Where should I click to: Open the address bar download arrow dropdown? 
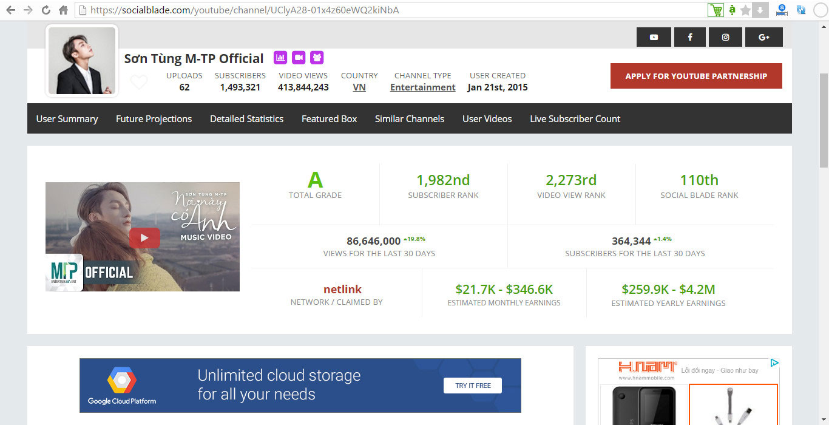[760, 10]
